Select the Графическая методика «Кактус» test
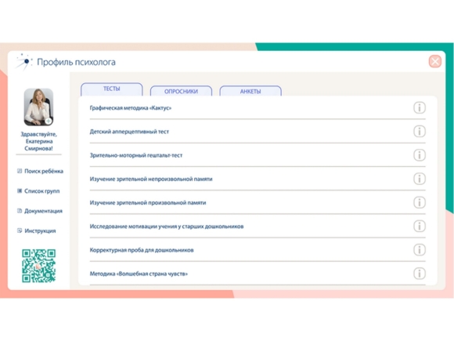Viewport: 454px width, 341px height. pyautogui.click(x=130, y=108)
